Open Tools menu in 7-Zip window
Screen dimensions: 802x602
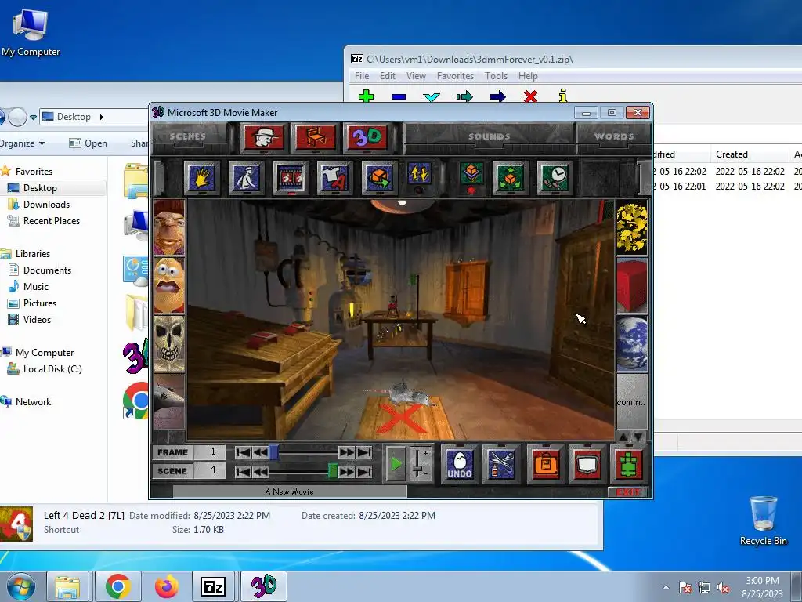click(x=496, y=76)
